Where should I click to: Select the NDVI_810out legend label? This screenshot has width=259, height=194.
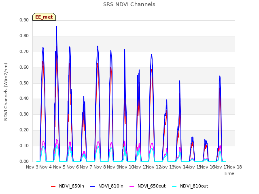click(194, 186)
